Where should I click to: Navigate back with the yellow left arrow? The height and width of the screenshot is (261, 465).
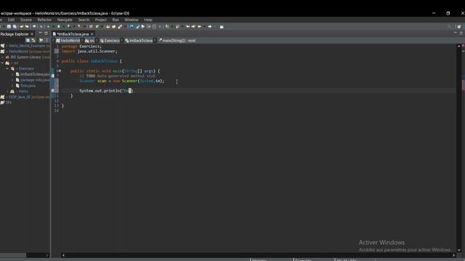200,27
